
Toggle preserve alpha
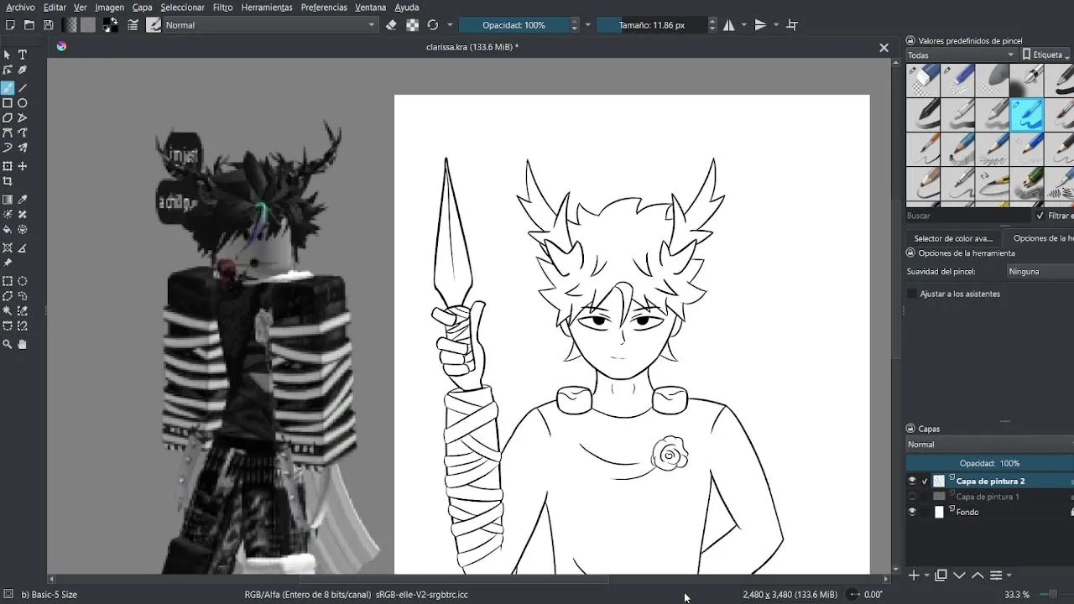(412, 25)
